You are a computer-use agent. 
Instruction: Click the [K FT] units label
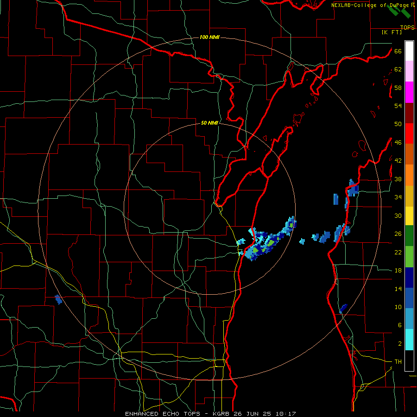click(x=392, y=32)
